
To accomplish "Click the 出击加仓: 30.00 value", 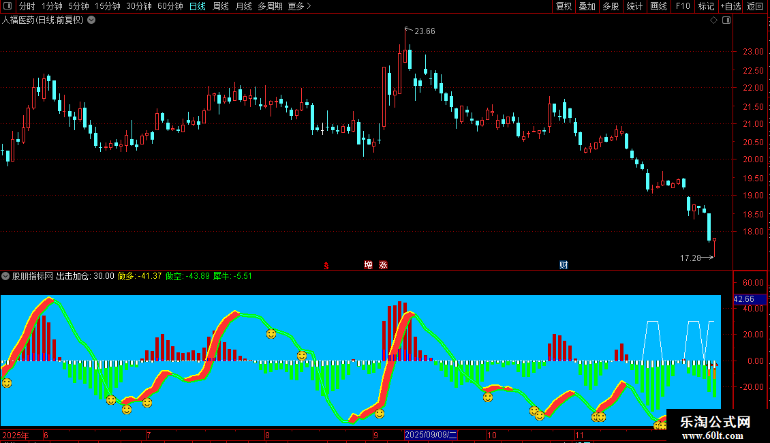I will [x=85, y=276].
